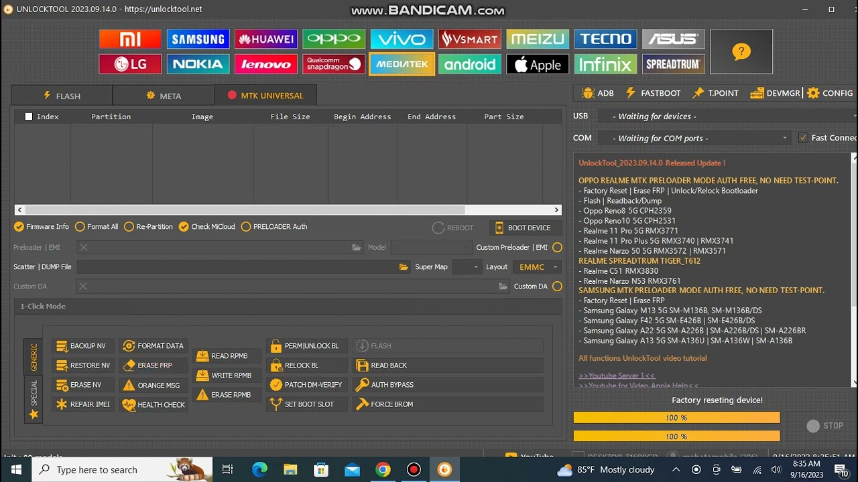Select the MediaTek chipset logo
The width and height of the screenshot is (858, 482).
click(402, 64)
